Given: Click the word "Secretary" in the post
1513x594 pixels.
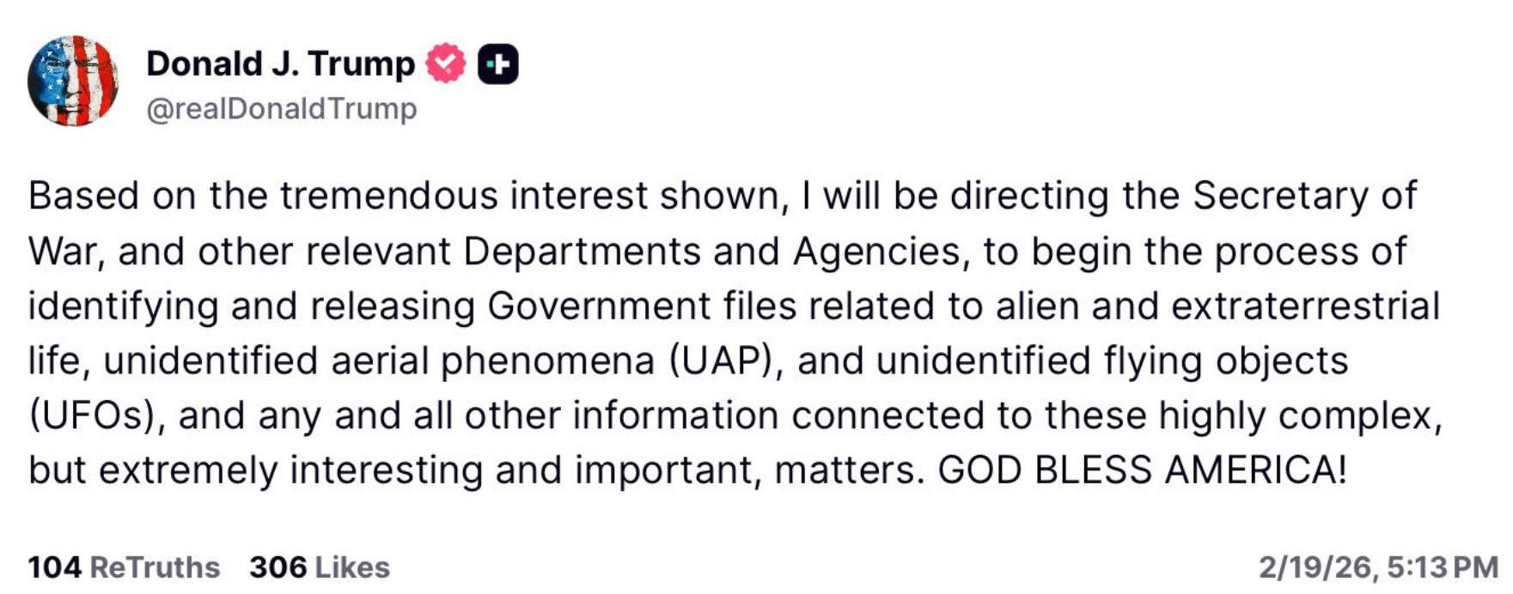Looking at the screenshot, I should coord(1280,196).
